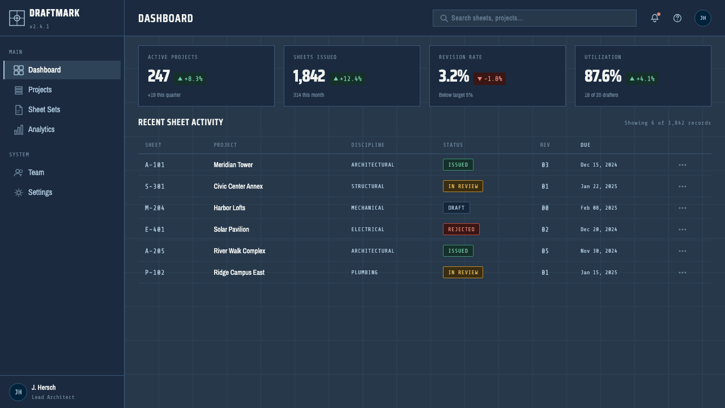Click the Projects stack icon in sidebar
The image size is (725, 408).
point(19,90)
